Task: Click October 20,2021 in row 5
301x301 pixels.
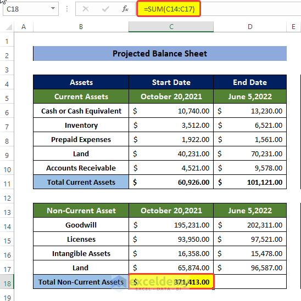Action: coord(171,96)
